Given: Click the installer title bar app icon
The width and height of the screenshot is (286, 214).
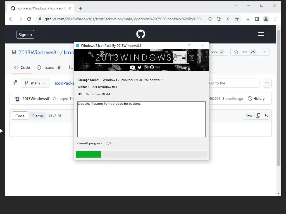Looking at the screenshot, I should coord(77,46).
